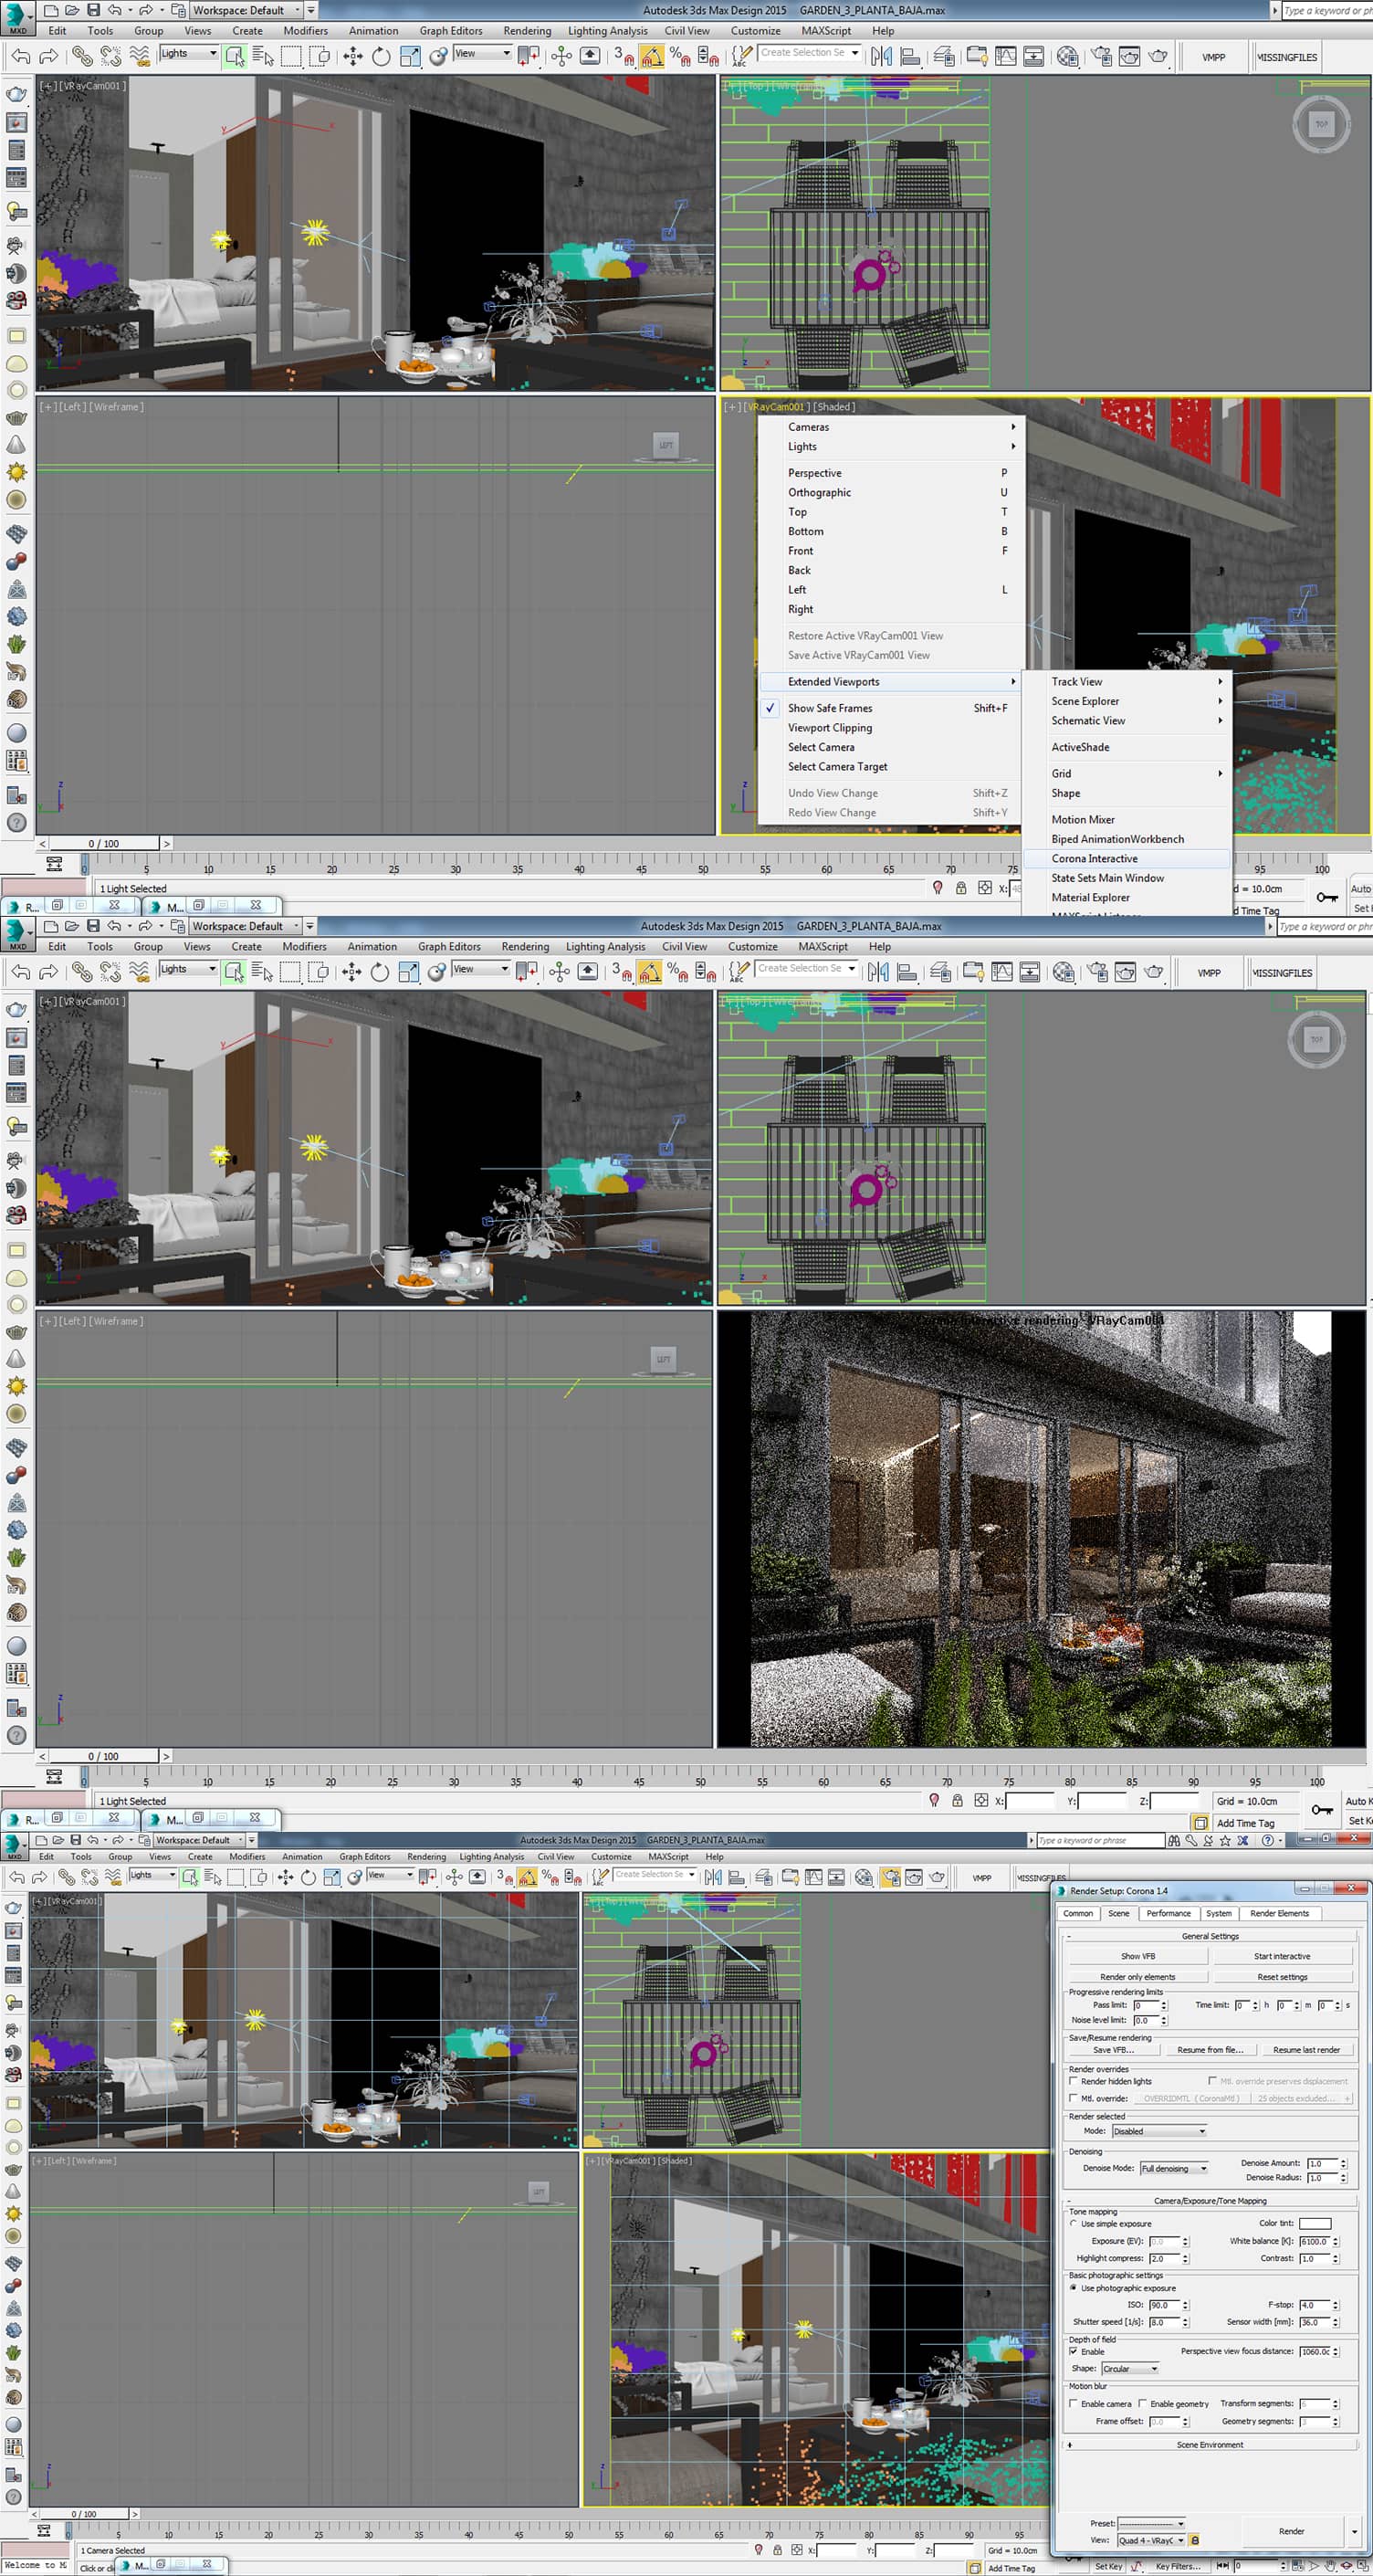
Task: Click the Show VFB button
Action: [x=1138, y=1956]
